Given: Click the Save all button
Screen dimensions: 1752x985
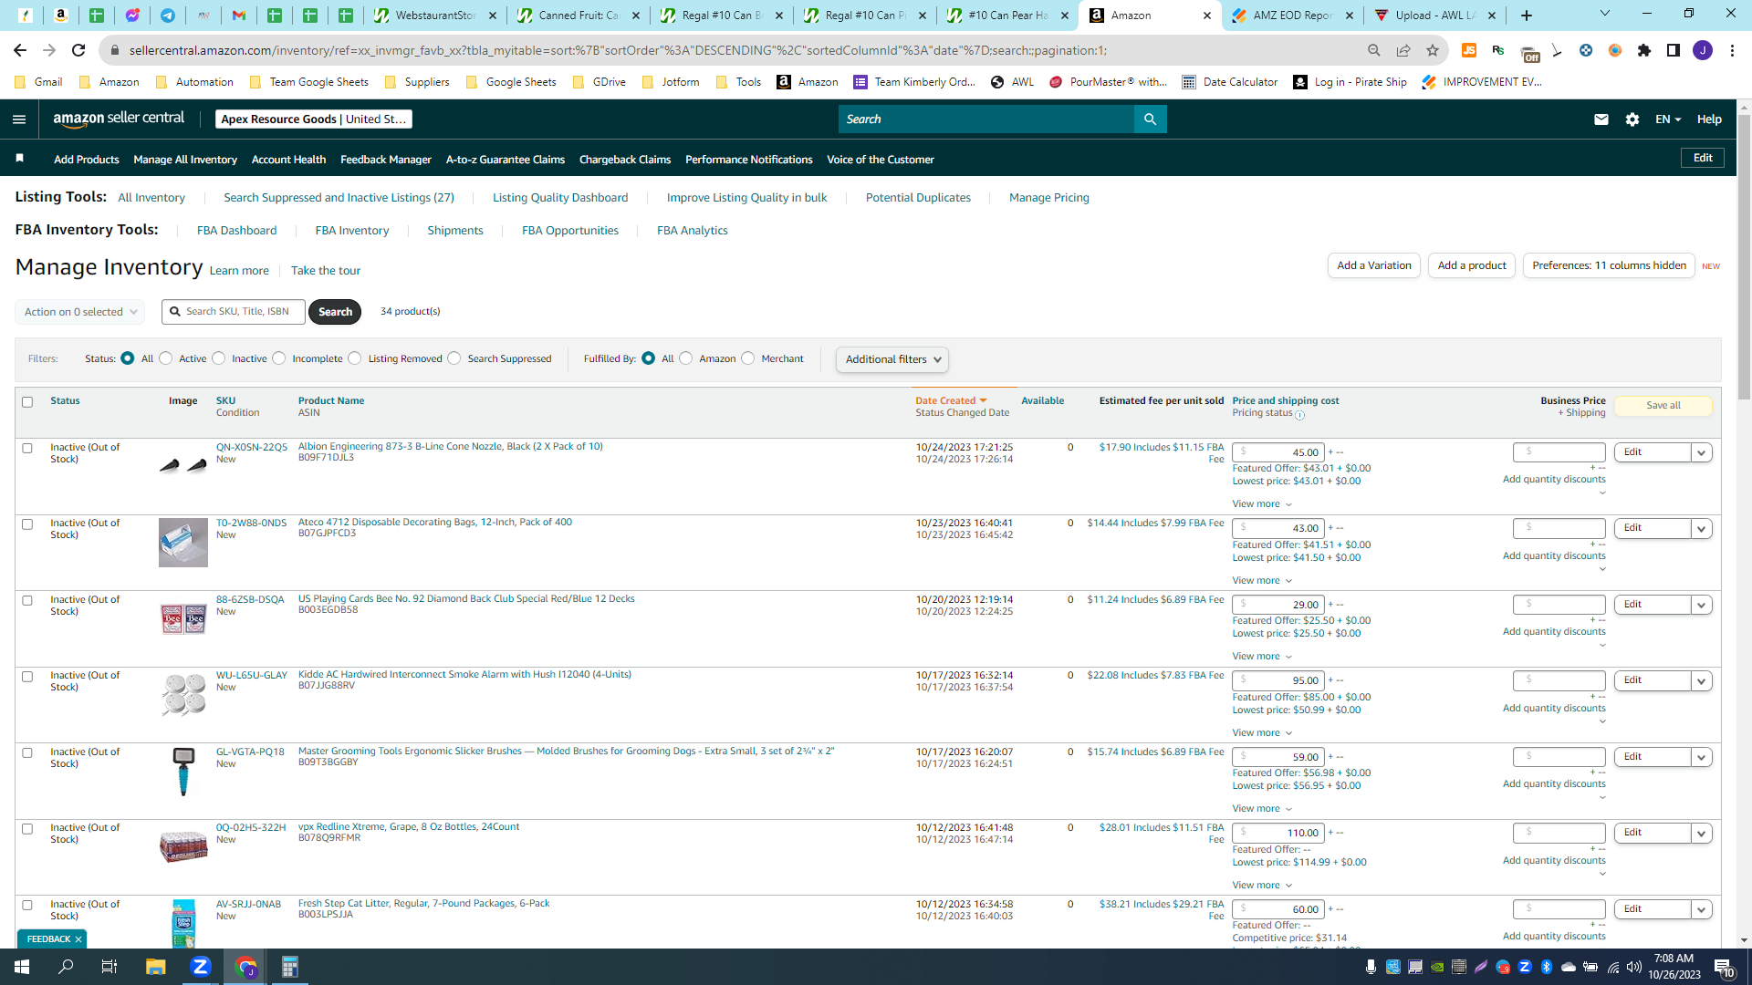Looking at the screenshot, I should pos(1663,406).
